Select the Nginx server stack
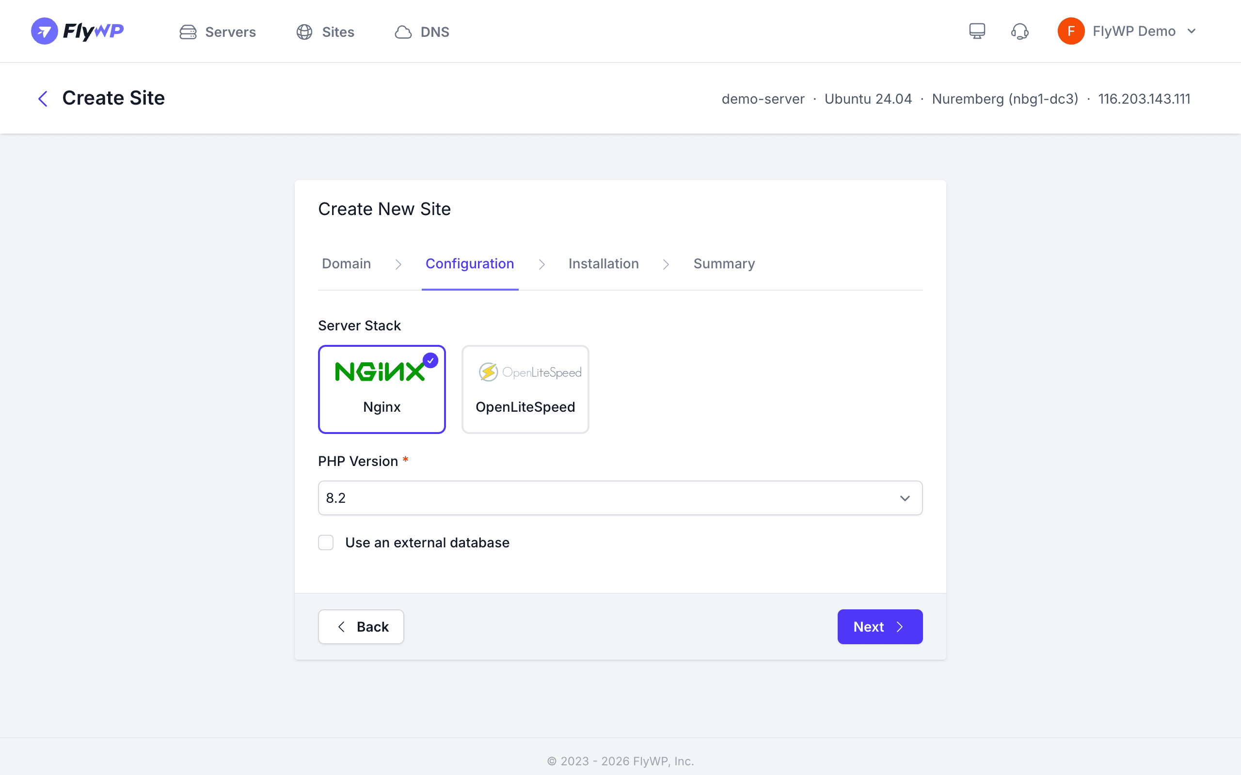This screenshot has height=775, width=1241. point(382,389)
